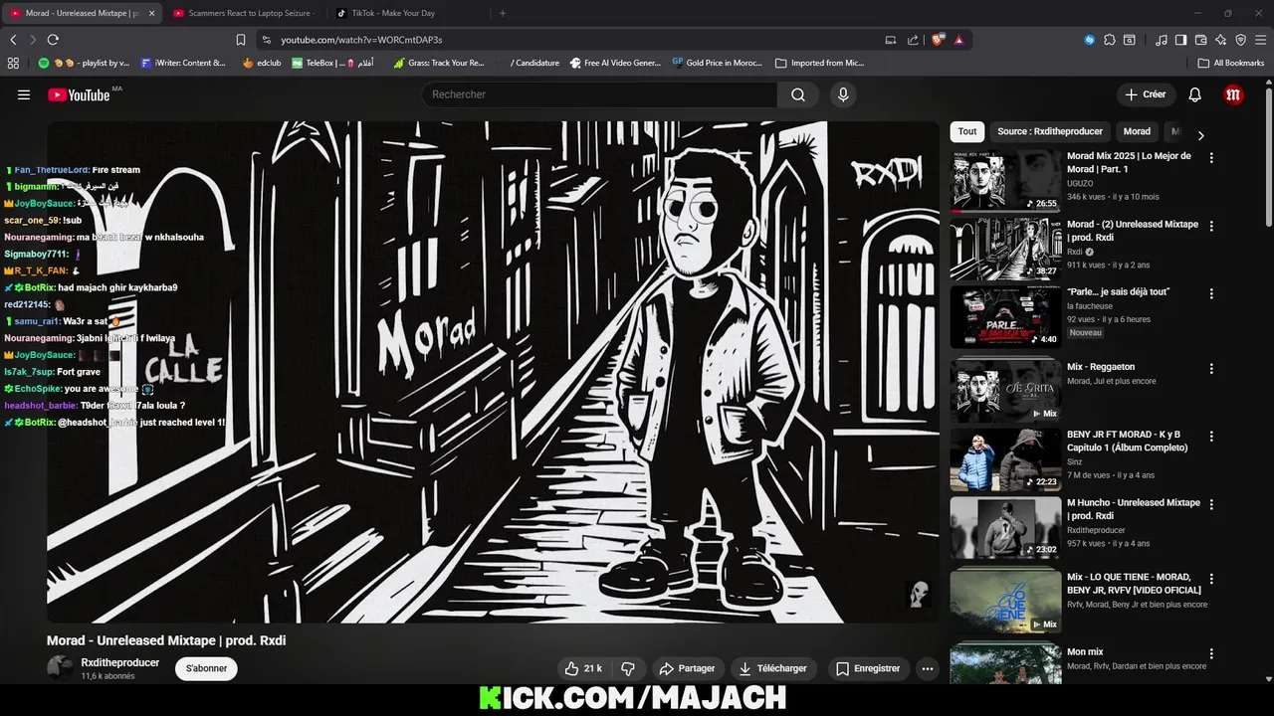Open the Spotify playlist bookmark
The height and width of the screenshot is (716, 1274).
coord(84,63)
